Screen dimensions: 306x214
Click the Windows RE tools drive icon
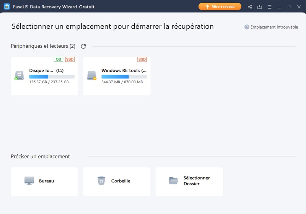tap(92, 75)
